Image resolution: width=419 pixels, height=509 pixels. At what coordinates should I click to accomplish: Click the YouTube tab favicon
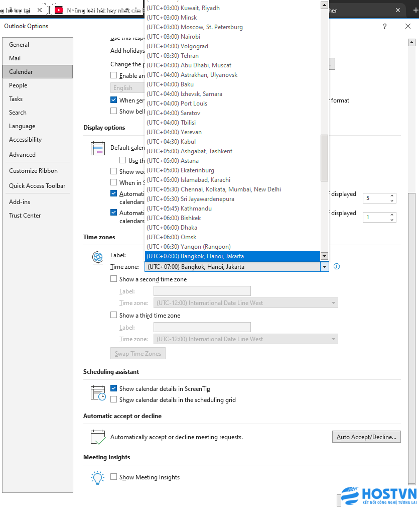[59, 11]
